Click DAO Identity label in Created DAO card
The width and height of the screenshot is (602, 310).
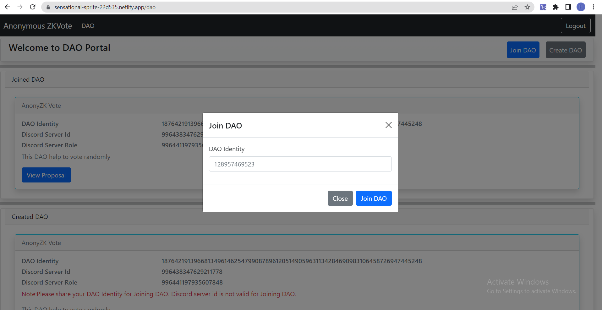pyautogui.click(x=40, y=261)
